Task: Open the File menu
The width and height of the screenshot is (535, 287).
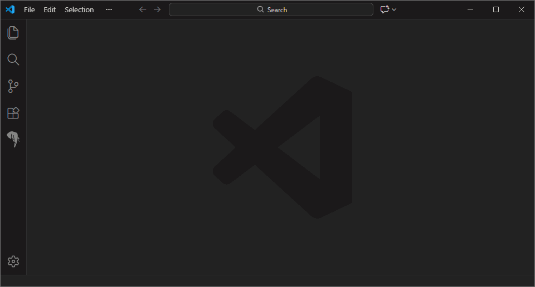Action: point(30,10)
